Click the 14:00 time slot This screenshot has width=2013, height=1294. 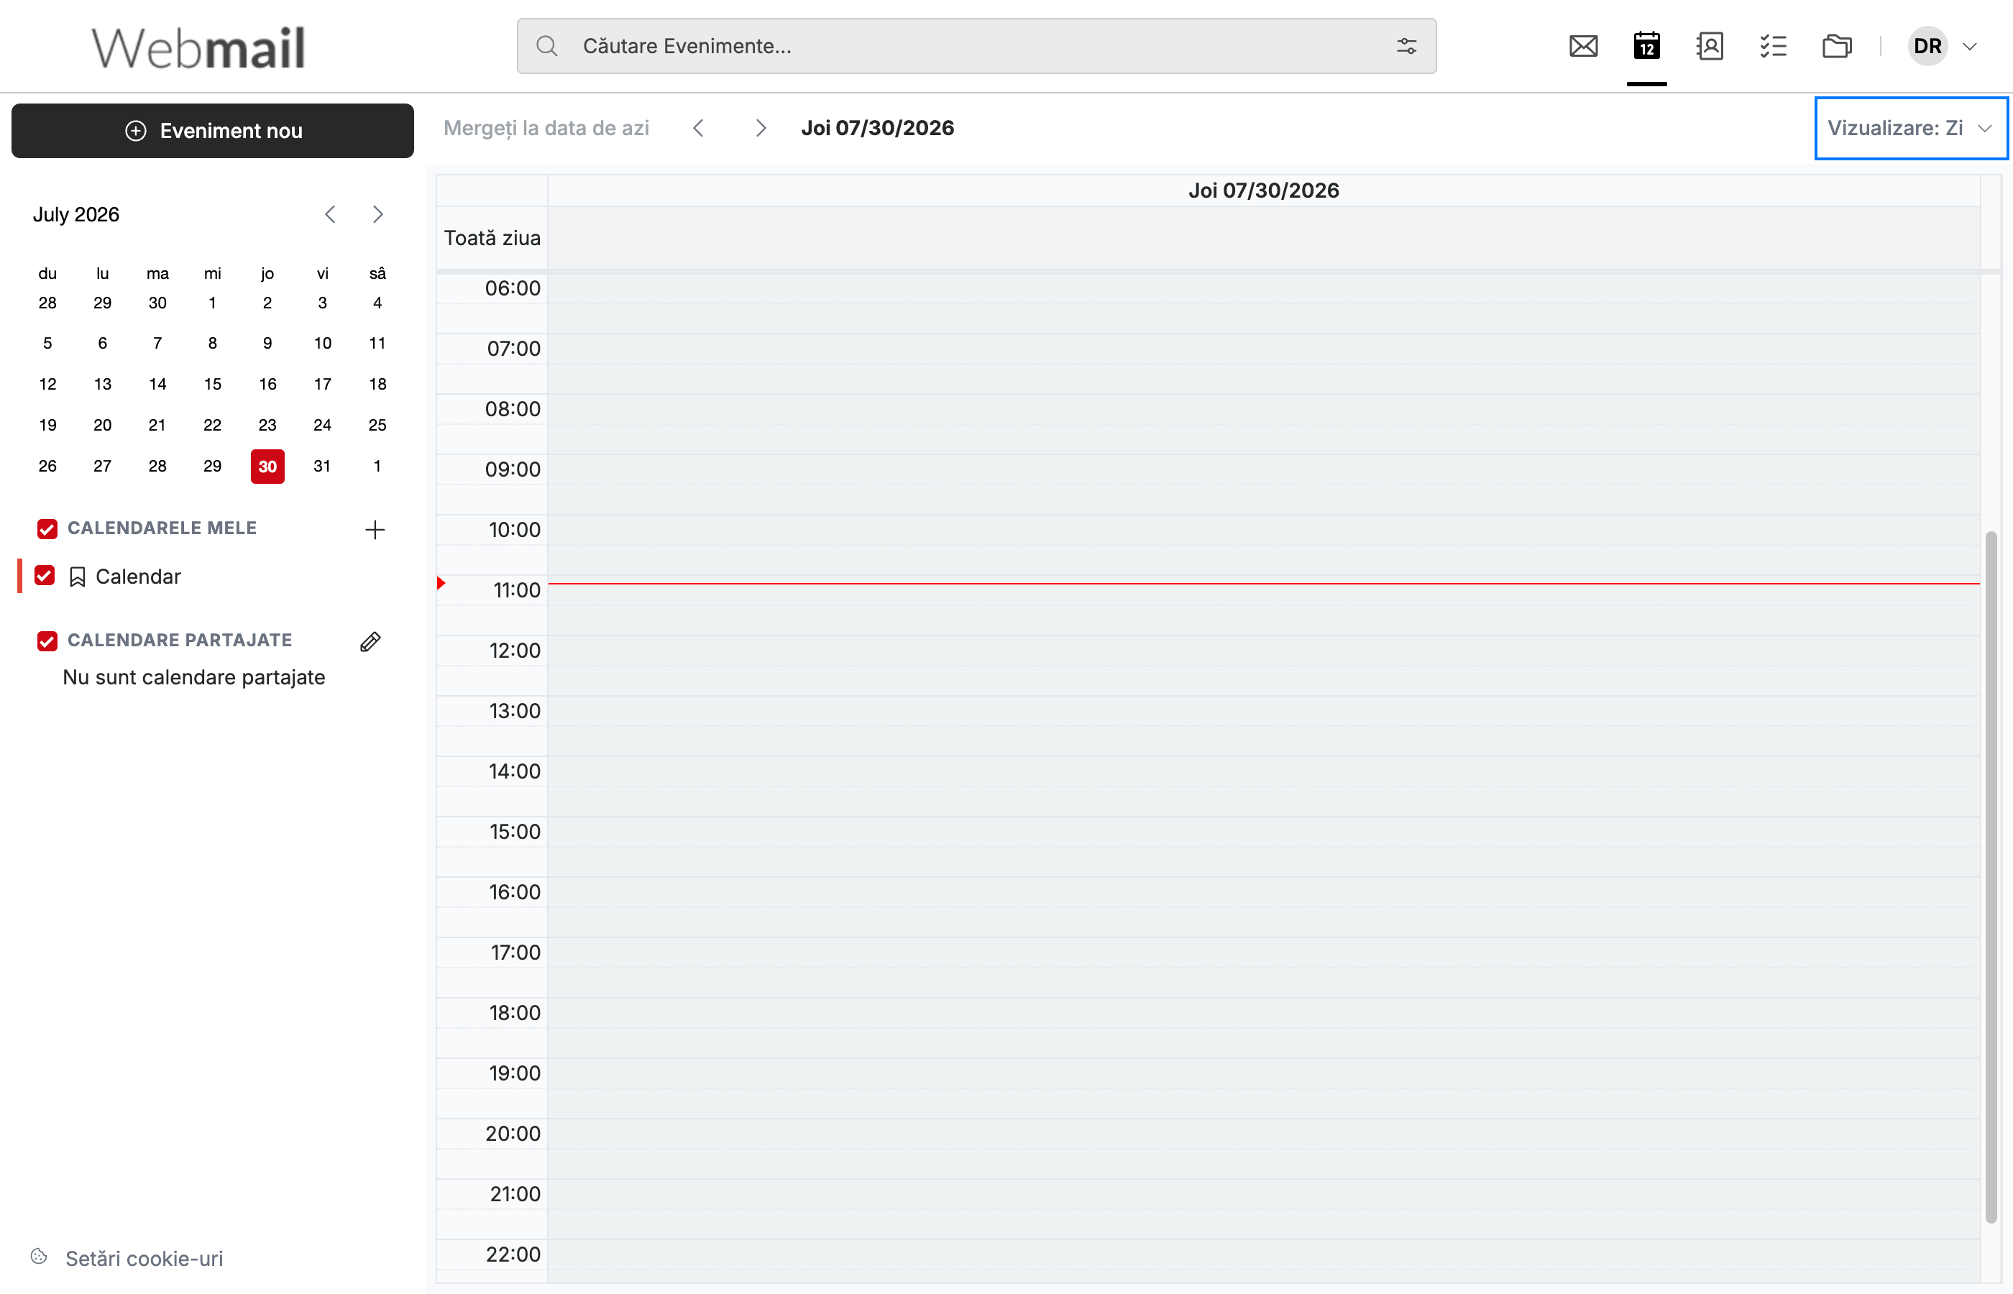[x=1264, y=771]
